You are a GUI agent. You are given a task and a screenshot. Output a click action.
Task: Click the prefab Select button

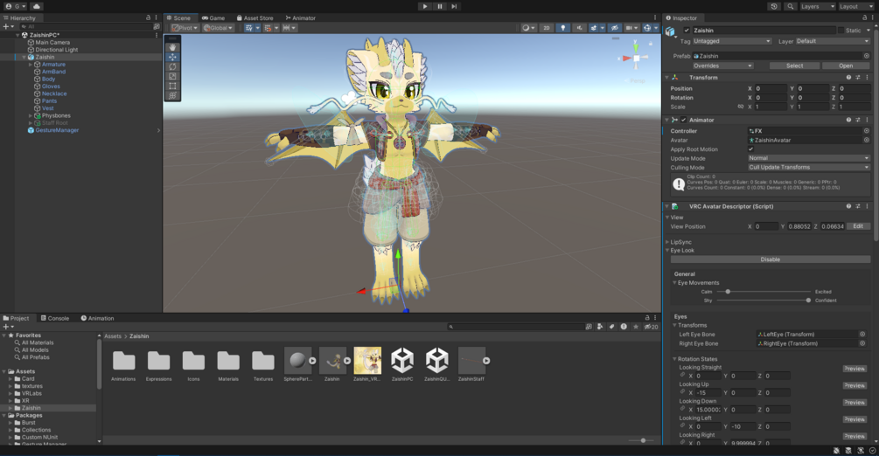[794, 66]
